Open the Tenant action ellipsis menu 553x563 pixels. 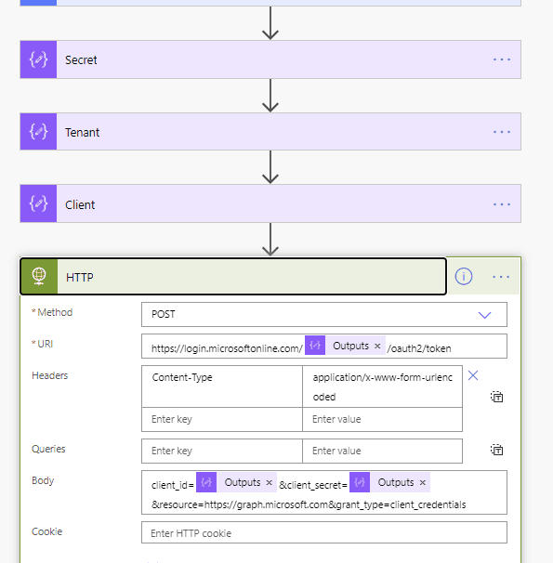click(x=501, y=132)
